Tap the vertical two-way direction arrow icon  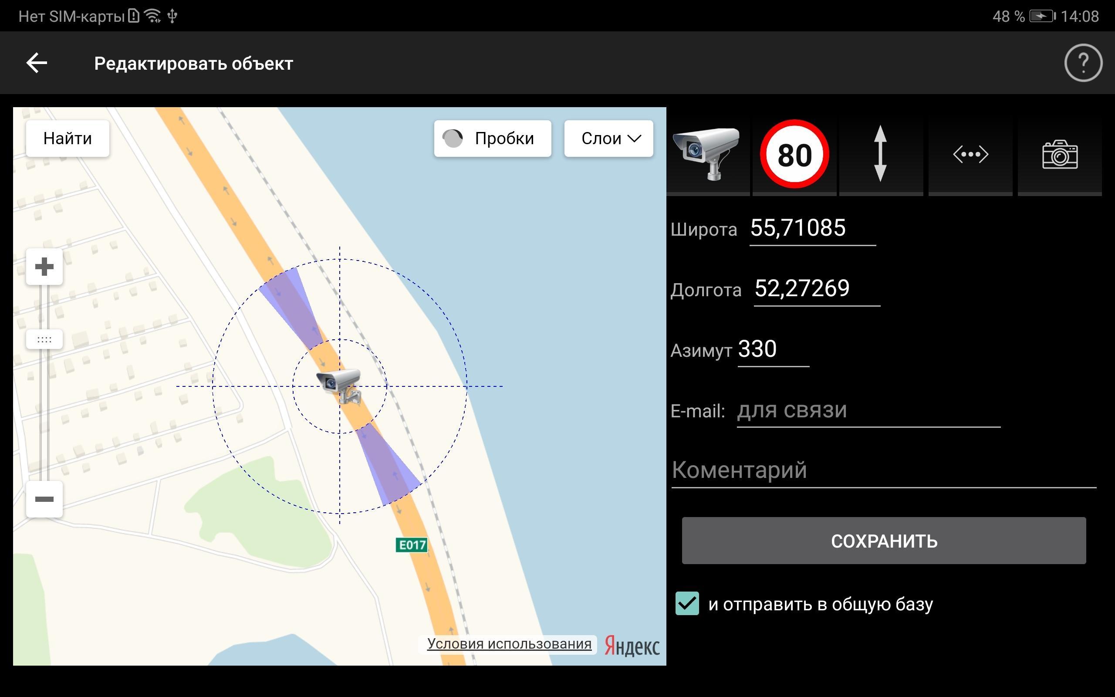[880, 154]
